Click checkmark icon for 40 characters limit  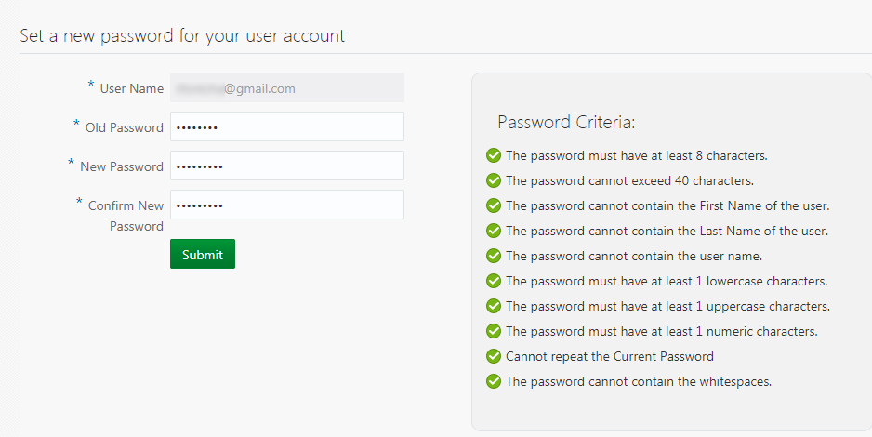(x=494, y=180)
